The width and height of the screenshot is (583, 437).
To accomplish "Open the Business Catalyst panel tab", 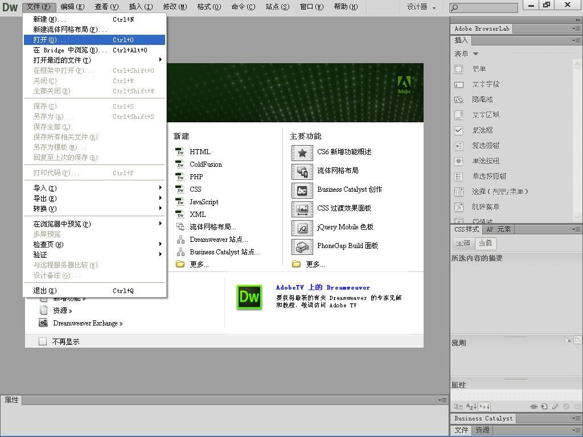I will [x=483, y=418].
